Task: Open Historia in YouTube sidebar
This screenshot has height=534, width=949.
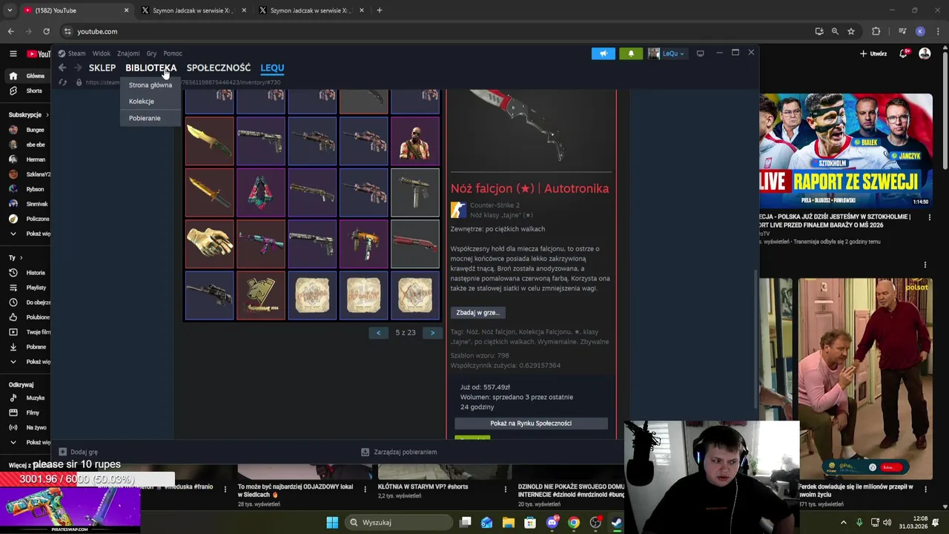Action: [x=27, y=273]
